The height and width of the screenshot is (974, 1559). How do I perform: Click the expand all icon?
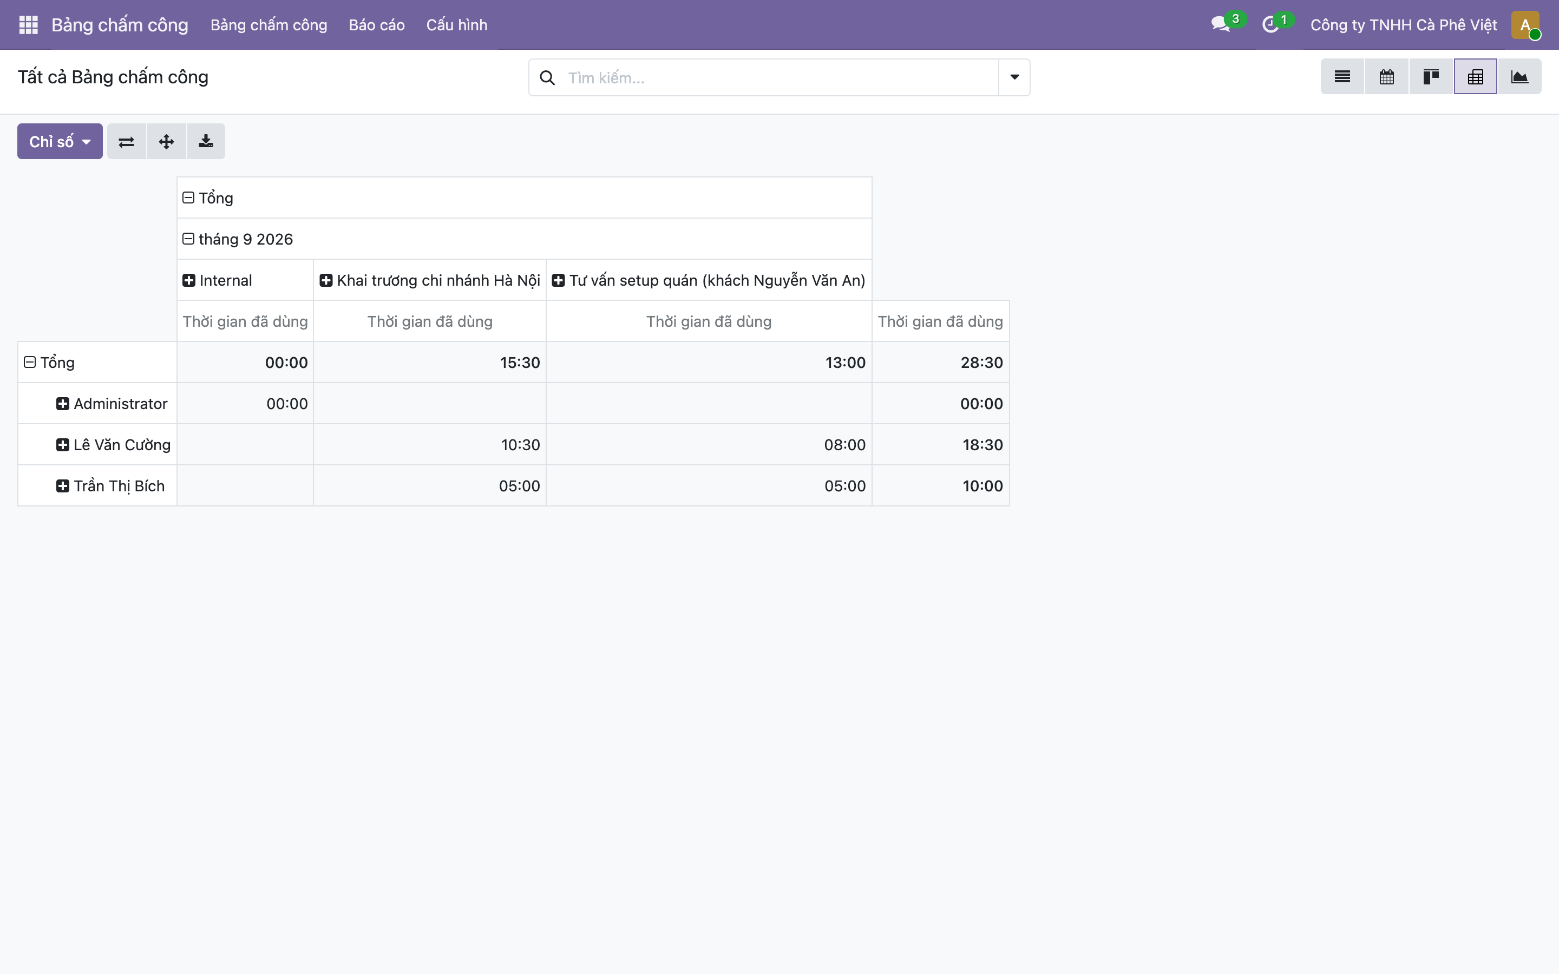point(166,141)
